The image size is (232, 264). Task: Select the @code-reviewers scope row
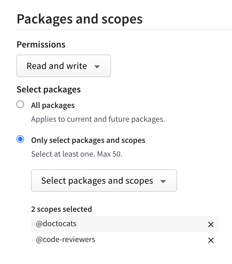88,239
